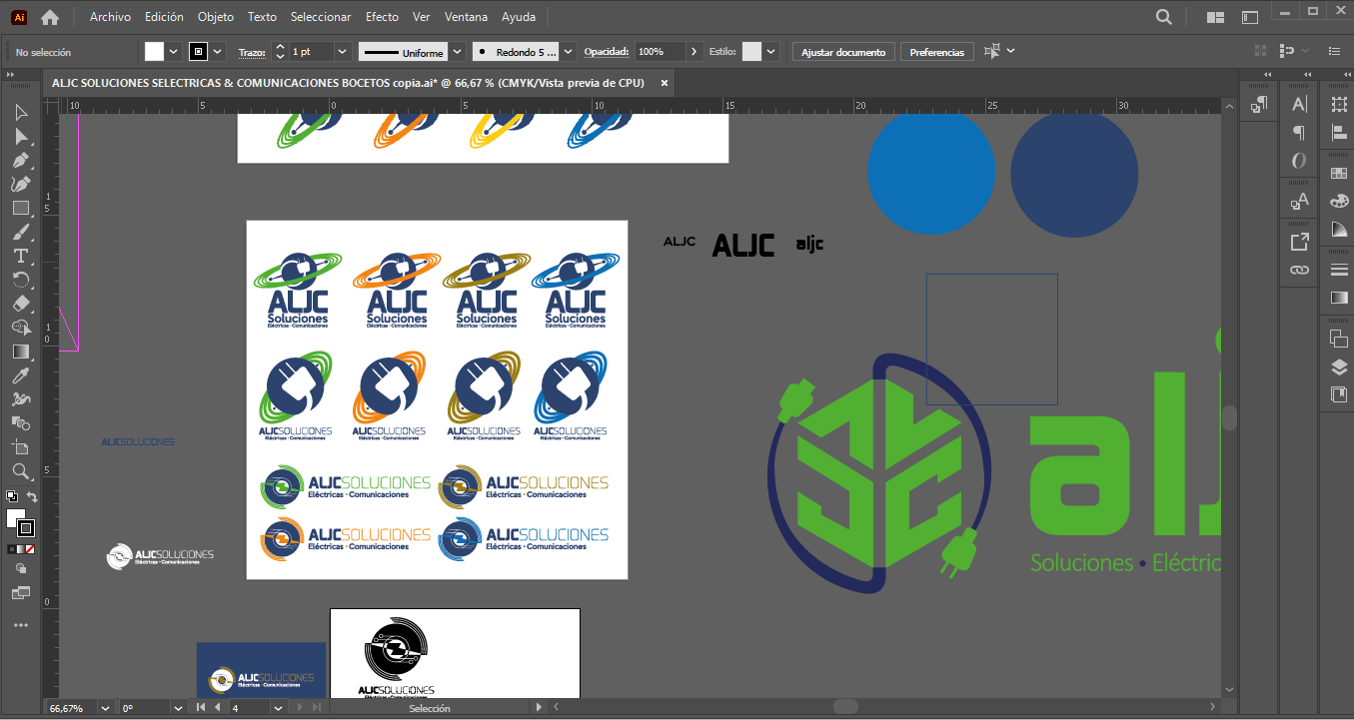
Task: Open the Uniforme stroke profile dropdown
Action: coord(457,52)
